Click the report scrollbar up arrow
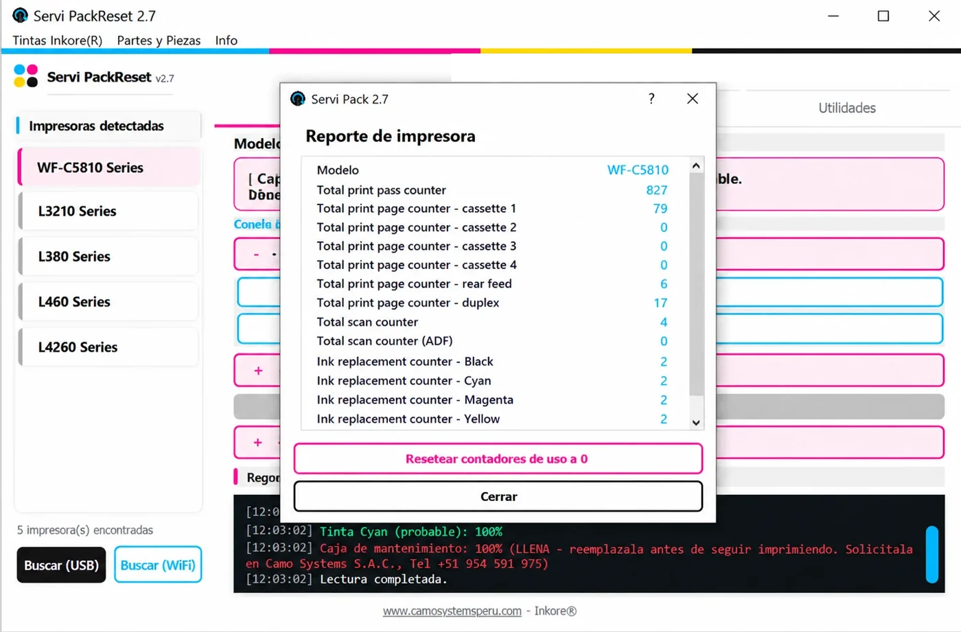Image resolution: width=961 pixels, height=632 pixels. [696, 165]
